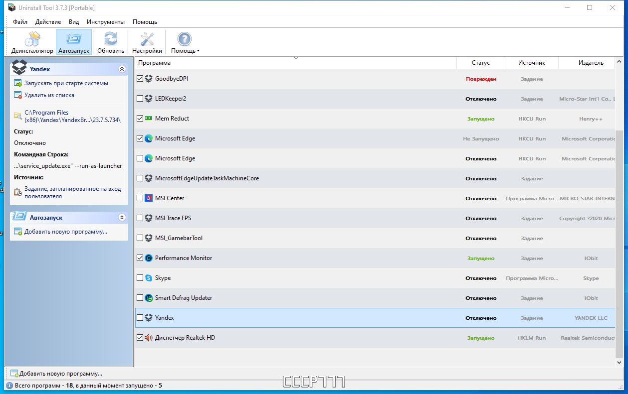Image resolution: width=628 pixels, height=394 pixels.
Task: Click the YANDEX LLC publisher cell
Action: tap(591, 318)
